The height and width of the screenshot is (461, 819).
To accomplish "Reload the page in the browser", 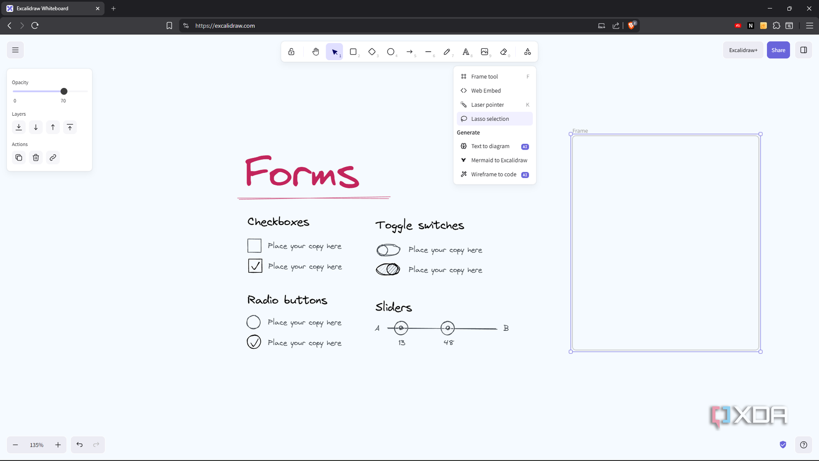I will pos(35,26).
